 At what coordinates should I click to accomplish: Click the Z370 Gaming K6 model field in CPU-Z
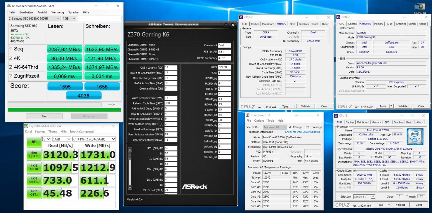click(379, 37)
